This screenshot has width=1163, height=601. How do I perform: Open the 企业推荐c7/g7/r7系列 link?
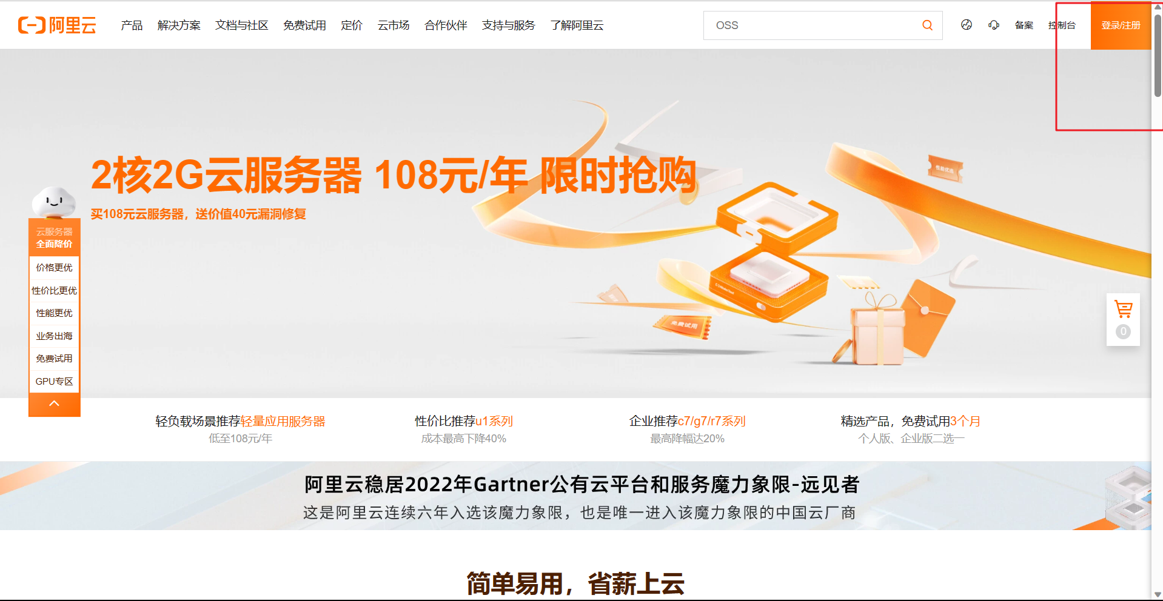(x=687, y=421)
